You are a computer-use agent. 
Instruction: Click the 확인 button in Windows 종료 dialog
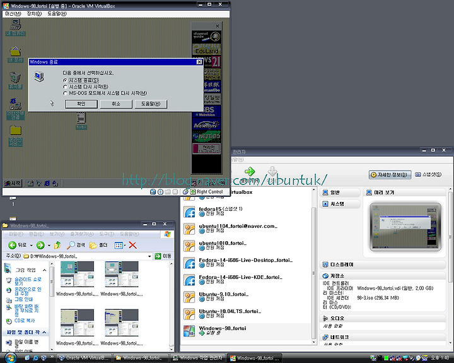tap(81, 104)
